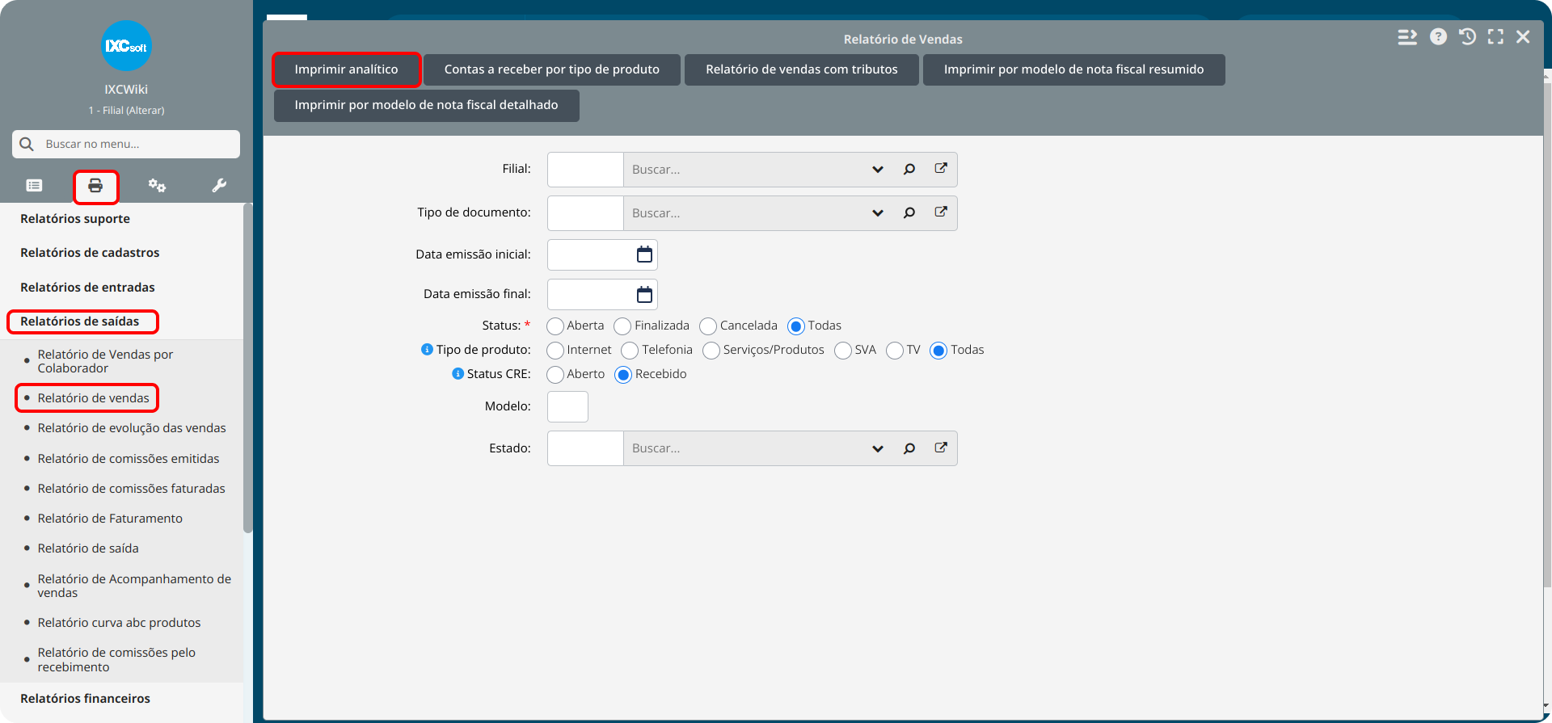Click Imprimir por modelo de nota fiscal detalhado
Screen dimensions: 1552x723
[426, 105]
